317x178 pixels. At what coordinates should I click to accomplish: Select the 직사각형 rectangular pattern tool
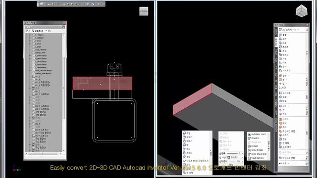(285, 93)
